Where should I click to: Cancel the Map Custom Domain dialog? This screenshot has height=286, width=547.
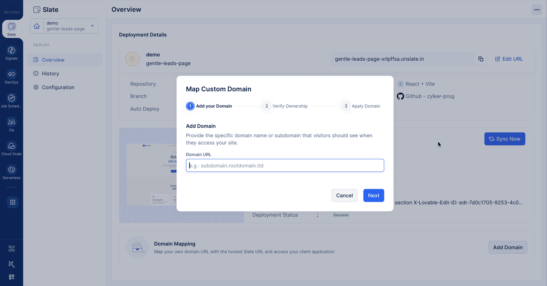[344, 195]
